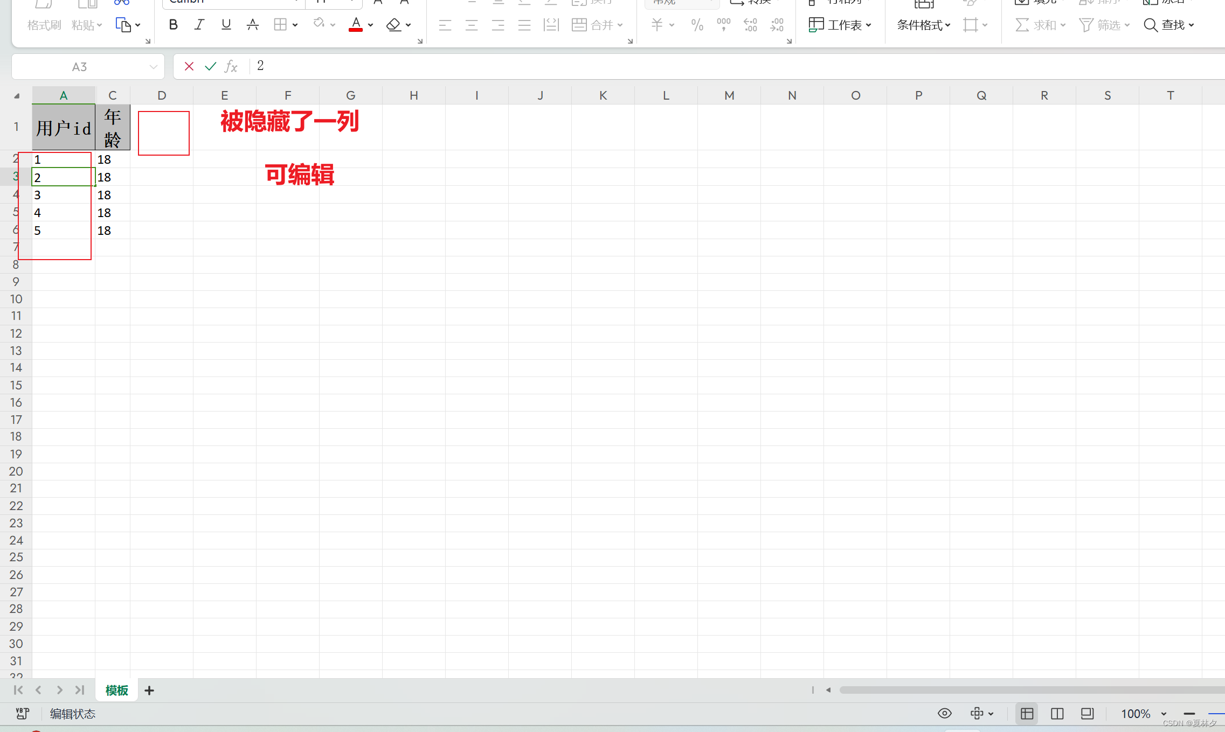
Task: Open the borders dropdown arrow
Action: pos(295,25)
